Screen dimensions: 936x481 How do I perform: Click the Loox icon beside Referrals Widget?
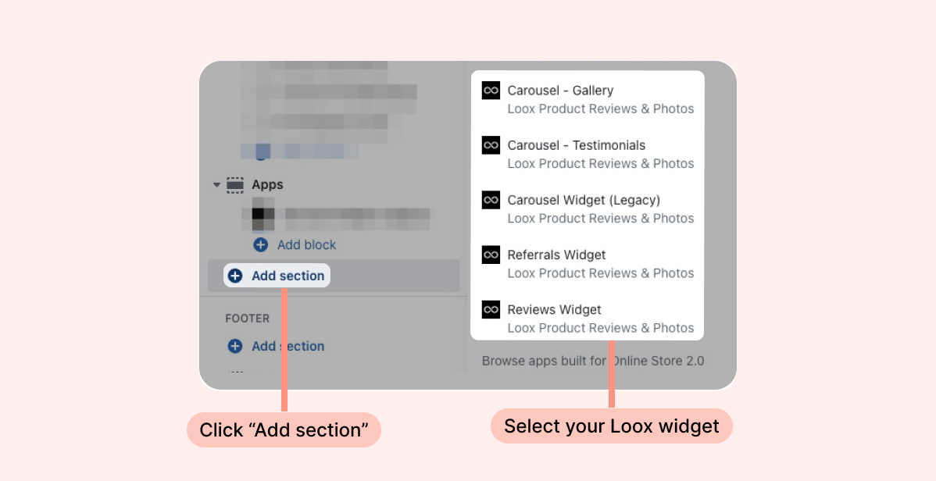(491, 255)
